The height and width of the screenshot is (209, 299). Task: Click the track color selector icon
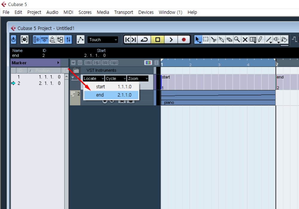pos(148,63)
